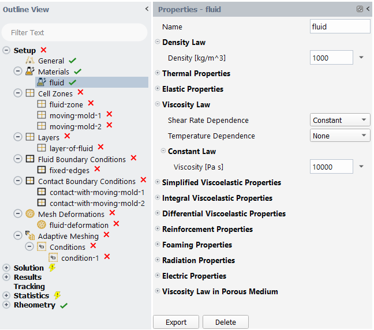
Task: Click the Viscosity value input field
Action: coord(331,167)
